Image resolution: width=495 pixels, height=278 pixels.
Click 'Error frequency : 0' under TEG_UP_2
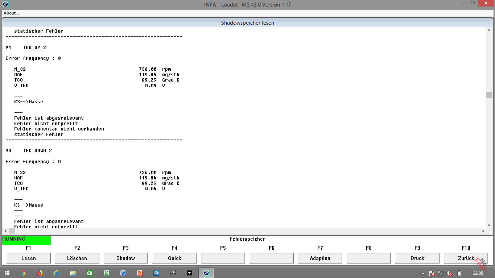coord(33,58)
